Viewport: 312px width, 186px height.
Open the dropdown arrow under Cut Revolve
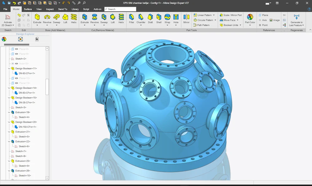point(95,25)
